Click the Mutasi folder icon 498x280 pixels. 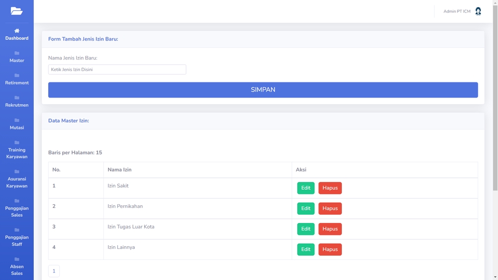(17, 120)
